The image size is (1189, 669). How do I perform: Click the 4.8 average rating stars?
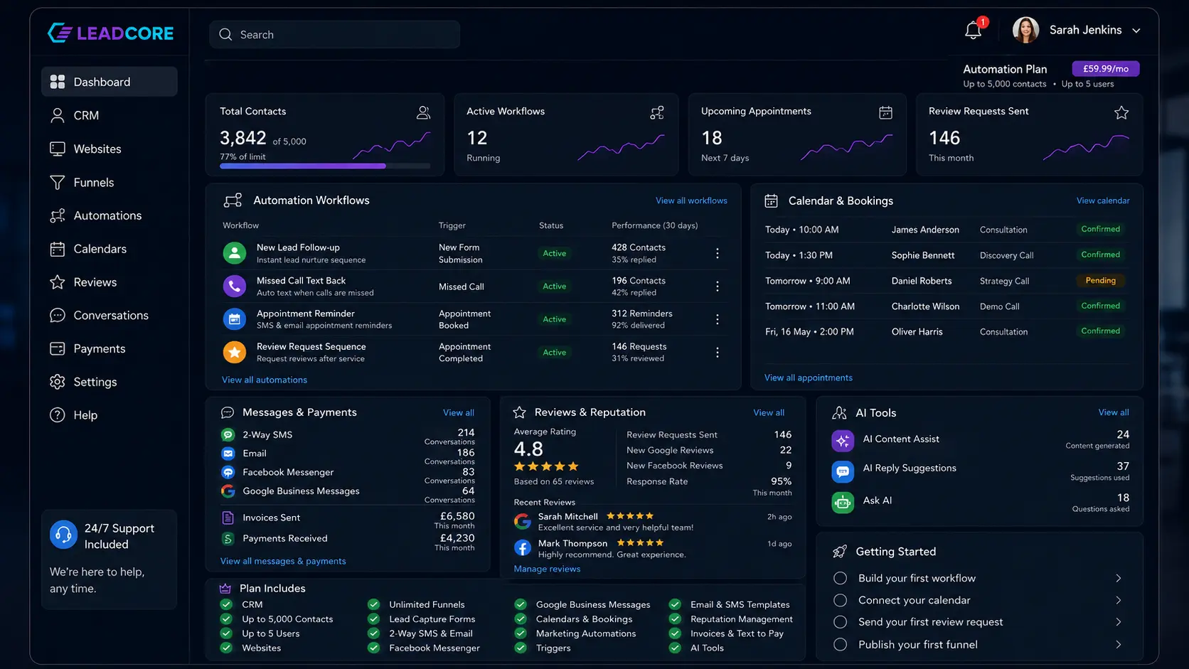tap(546, 466)
